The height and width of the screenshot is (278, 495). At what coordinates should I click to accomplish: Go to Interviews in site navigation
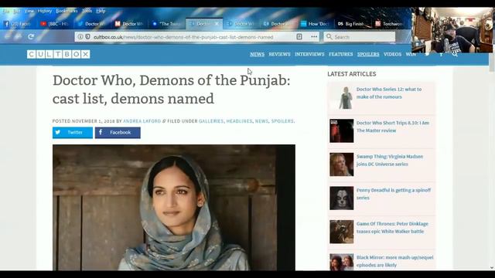pos(309,54)
